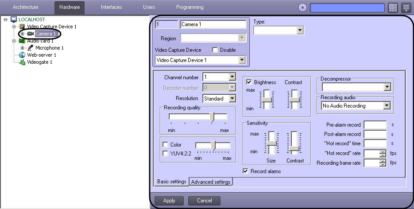Open the Advanced settings tab
The image size is (414, 209).
point(210,182)
